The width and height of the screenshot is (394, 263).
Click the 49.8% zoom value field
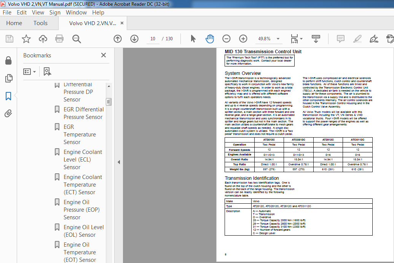pyautogui.click(x=264, y=39)
